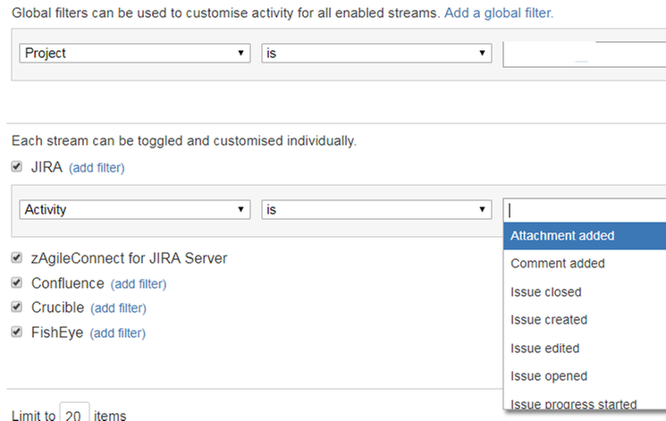Choose 'Issue edited' activity option

pyautogui.click(x=585, y=348)
